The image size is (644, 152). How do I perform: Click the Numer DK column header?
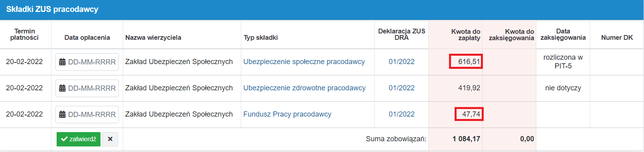point(617,37)
